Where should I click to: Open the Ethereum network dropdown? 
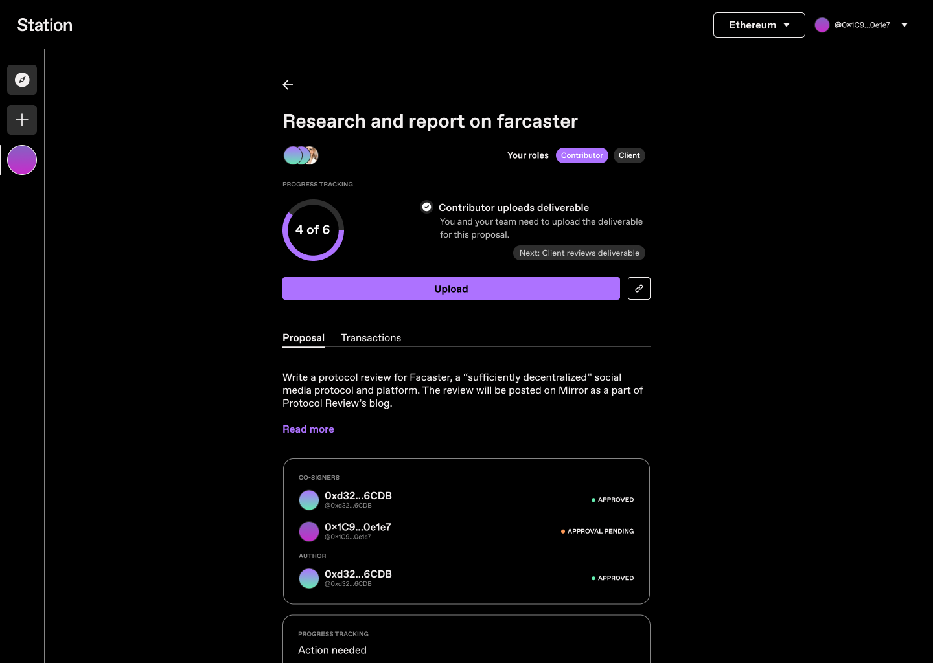(759, 25)
